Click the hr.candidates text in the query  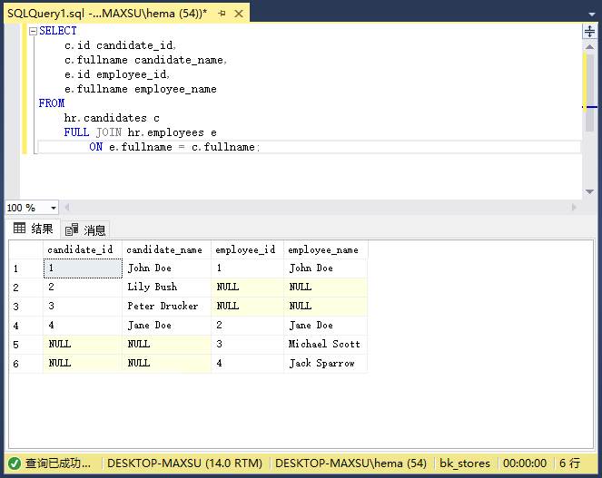[105, 118]
